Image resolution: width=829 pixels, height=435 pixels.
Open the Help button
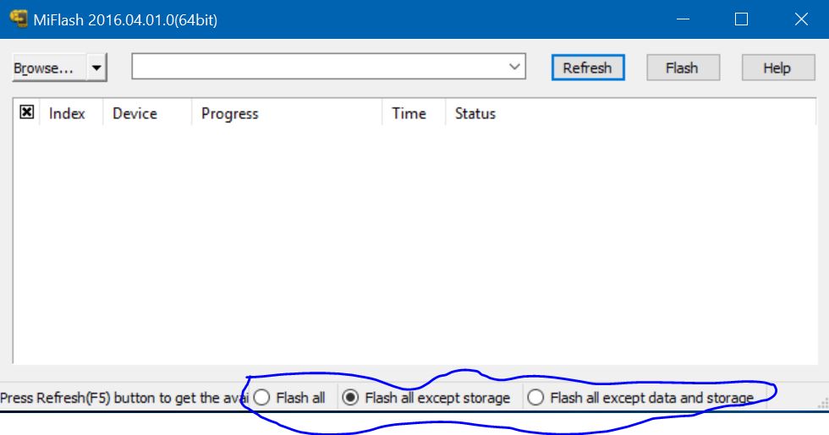click(x=777, y=68)
